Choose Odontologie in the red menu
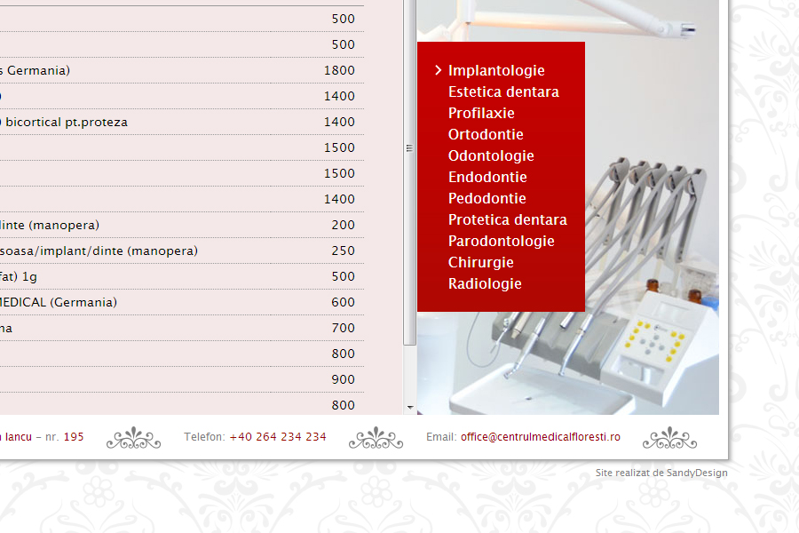799x533 pixels. [491, 155]
